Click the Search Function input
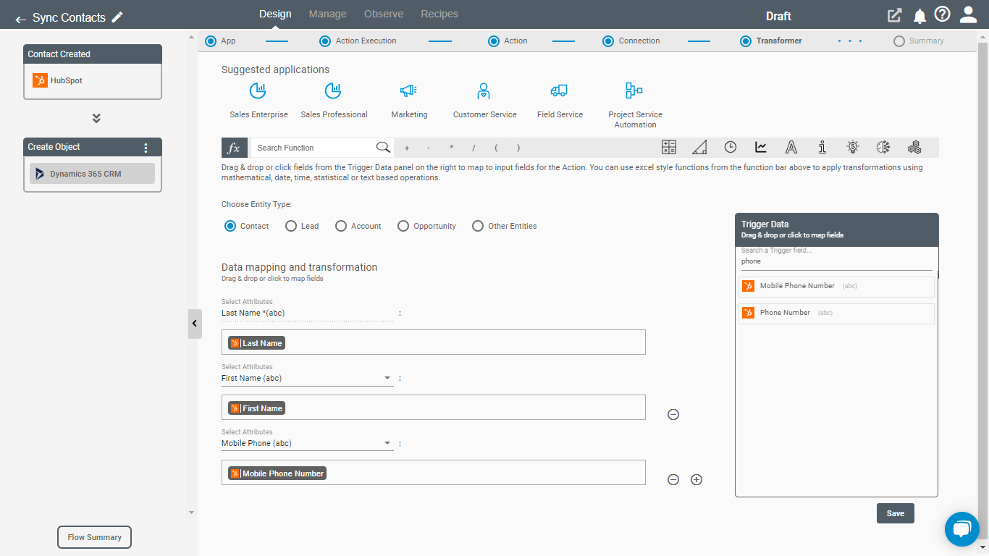This screenshot has height=556, width=989. pos(313,148)
